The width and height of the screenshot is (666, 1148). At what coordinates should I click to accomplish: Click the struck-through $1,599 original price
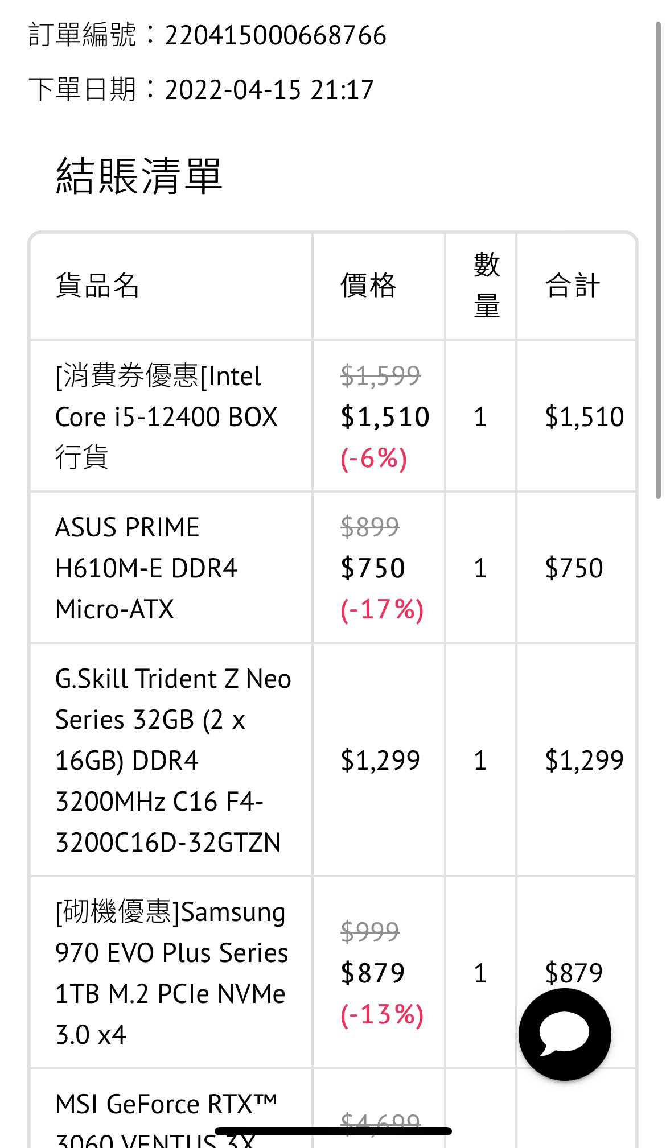coord(380,375)
